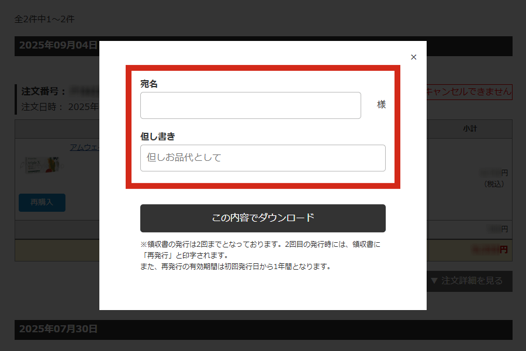Click the 再購入 button
Image resolution: width=526 pixels, height=351 pixels.
coord(42,202)
